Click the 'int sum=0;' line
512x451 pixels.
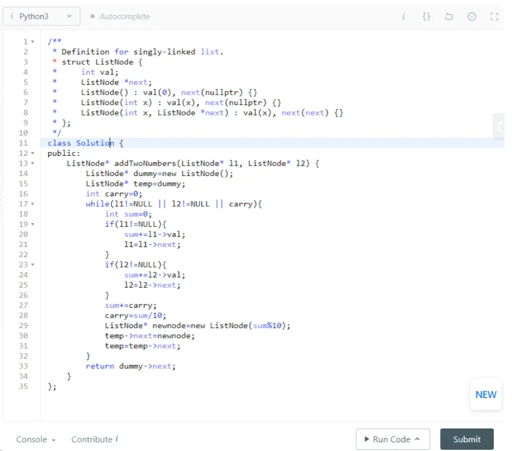tap(129, 214)
